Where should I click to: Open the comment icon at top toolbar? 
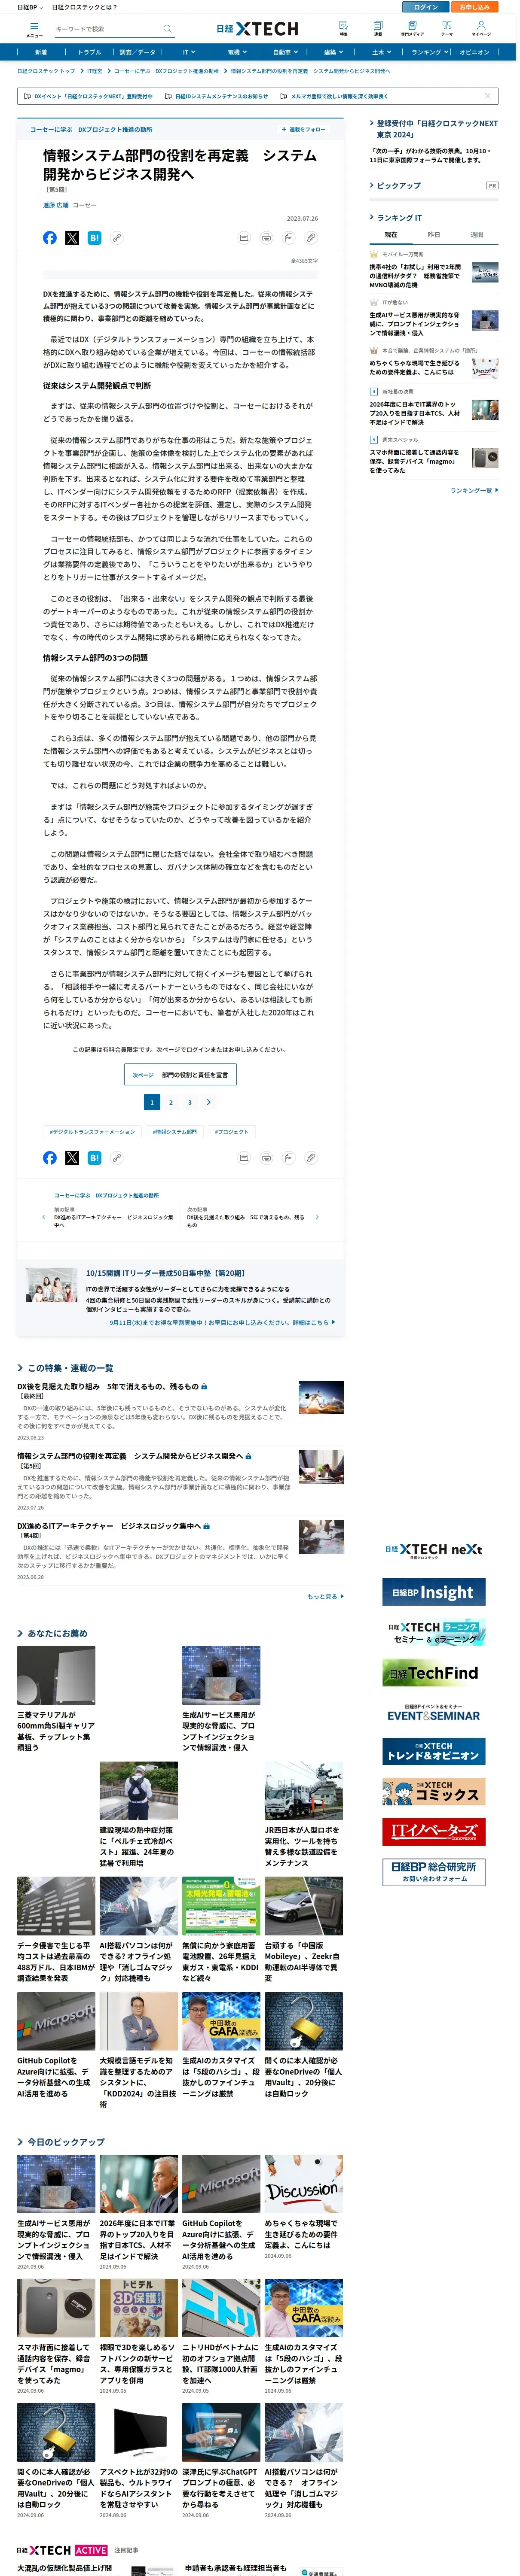pyautogui.click(x=244, y=238)
